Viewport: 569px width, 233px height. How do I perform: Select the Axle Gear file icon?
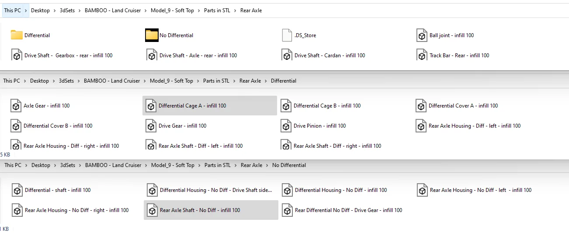pyautogui.click(x=16, y=106)
